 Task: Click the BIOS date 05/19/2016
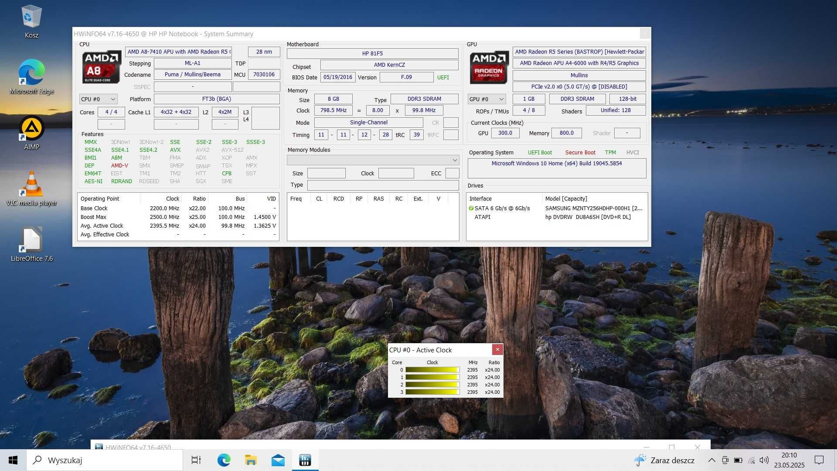[x=338, y=77]
